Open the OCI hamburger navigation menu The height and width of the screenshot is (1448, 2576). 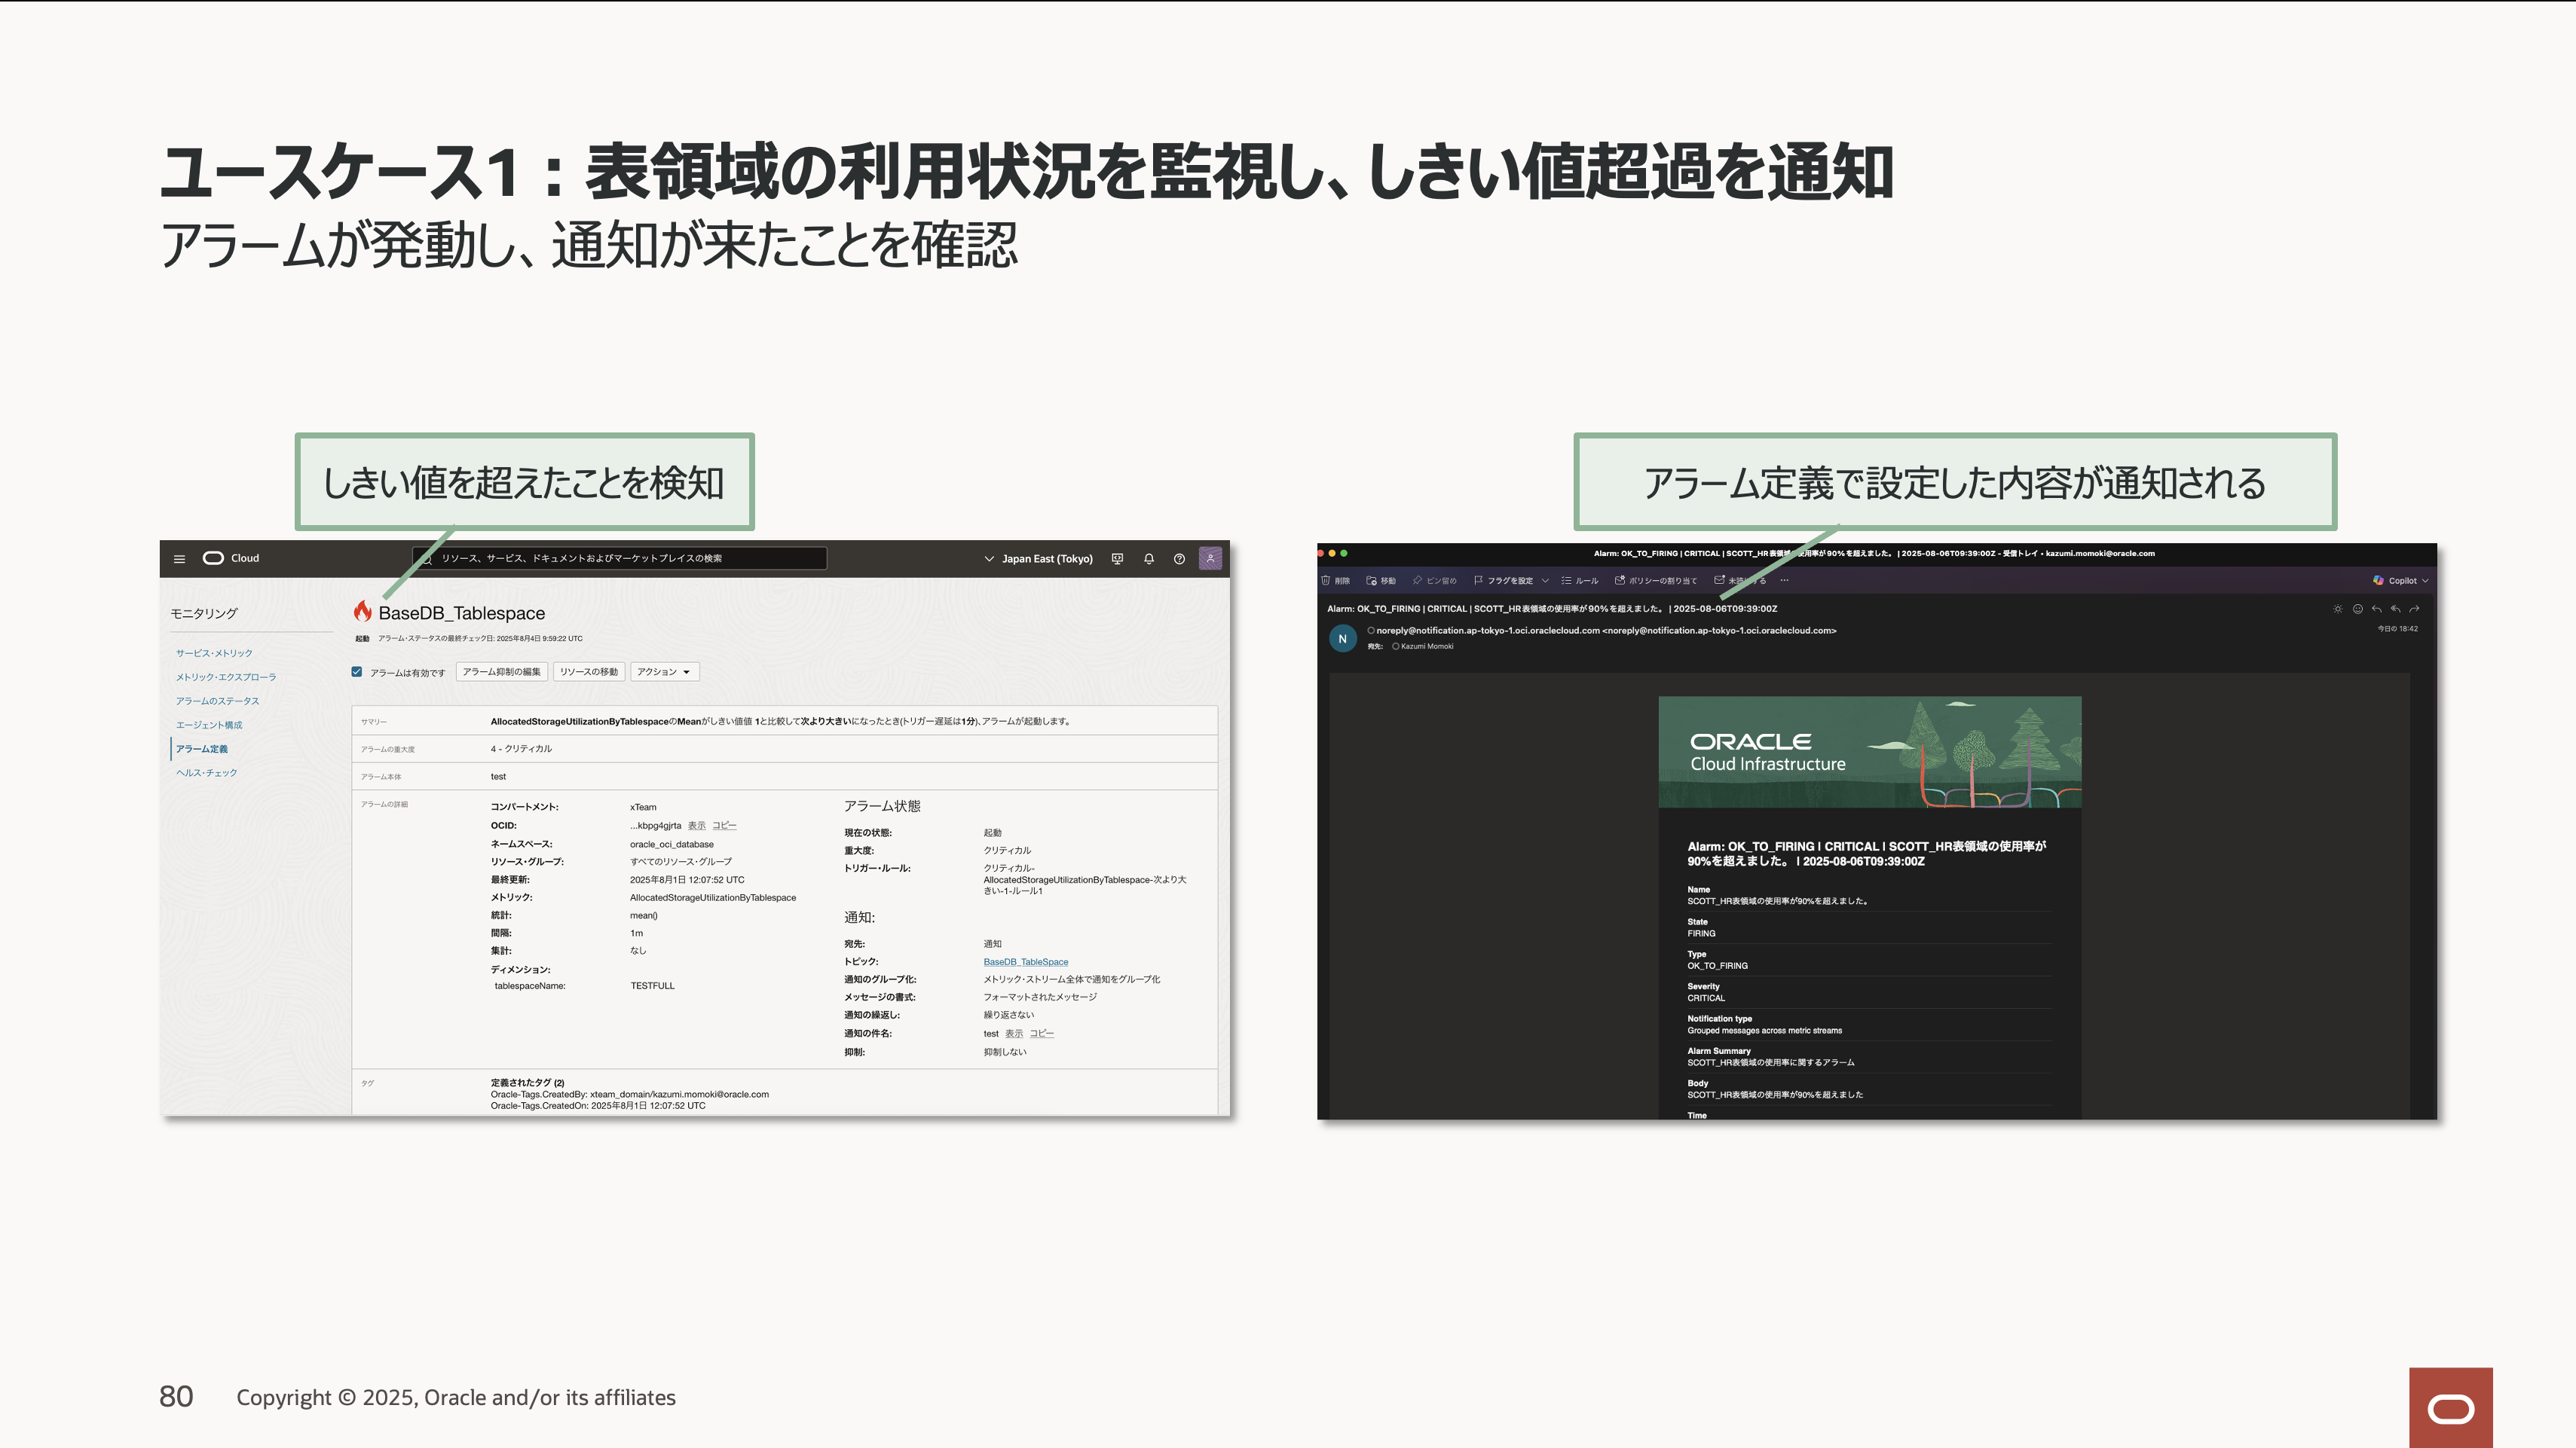tap(179, 558)
